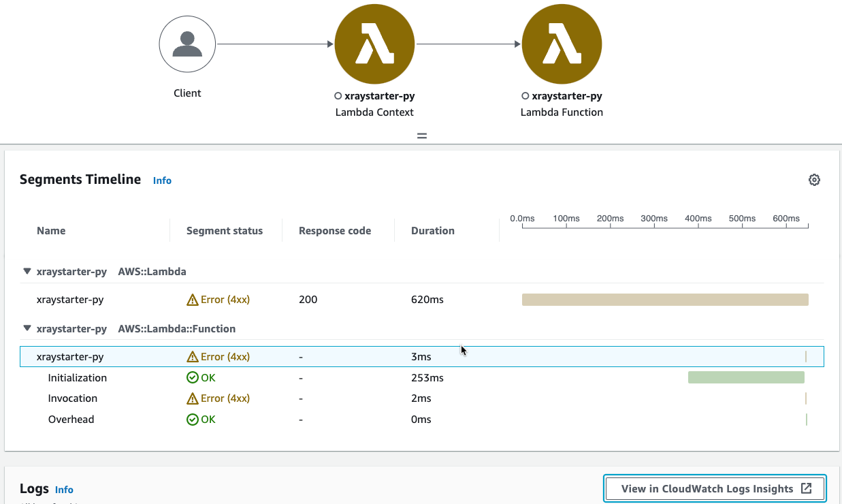Select the highlighted xraystarter-py segment name with 3ms duration

pos(70,356)
